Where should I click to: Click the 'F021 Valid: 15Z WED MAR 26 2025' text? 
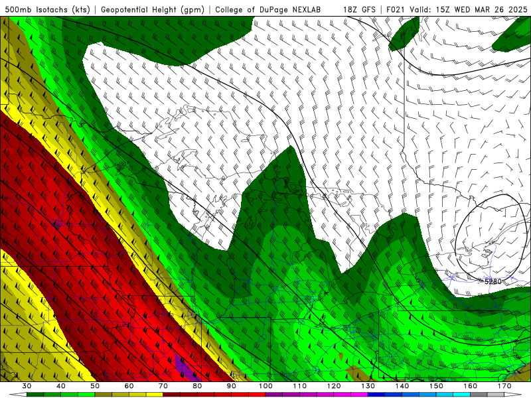coord(457,9)
